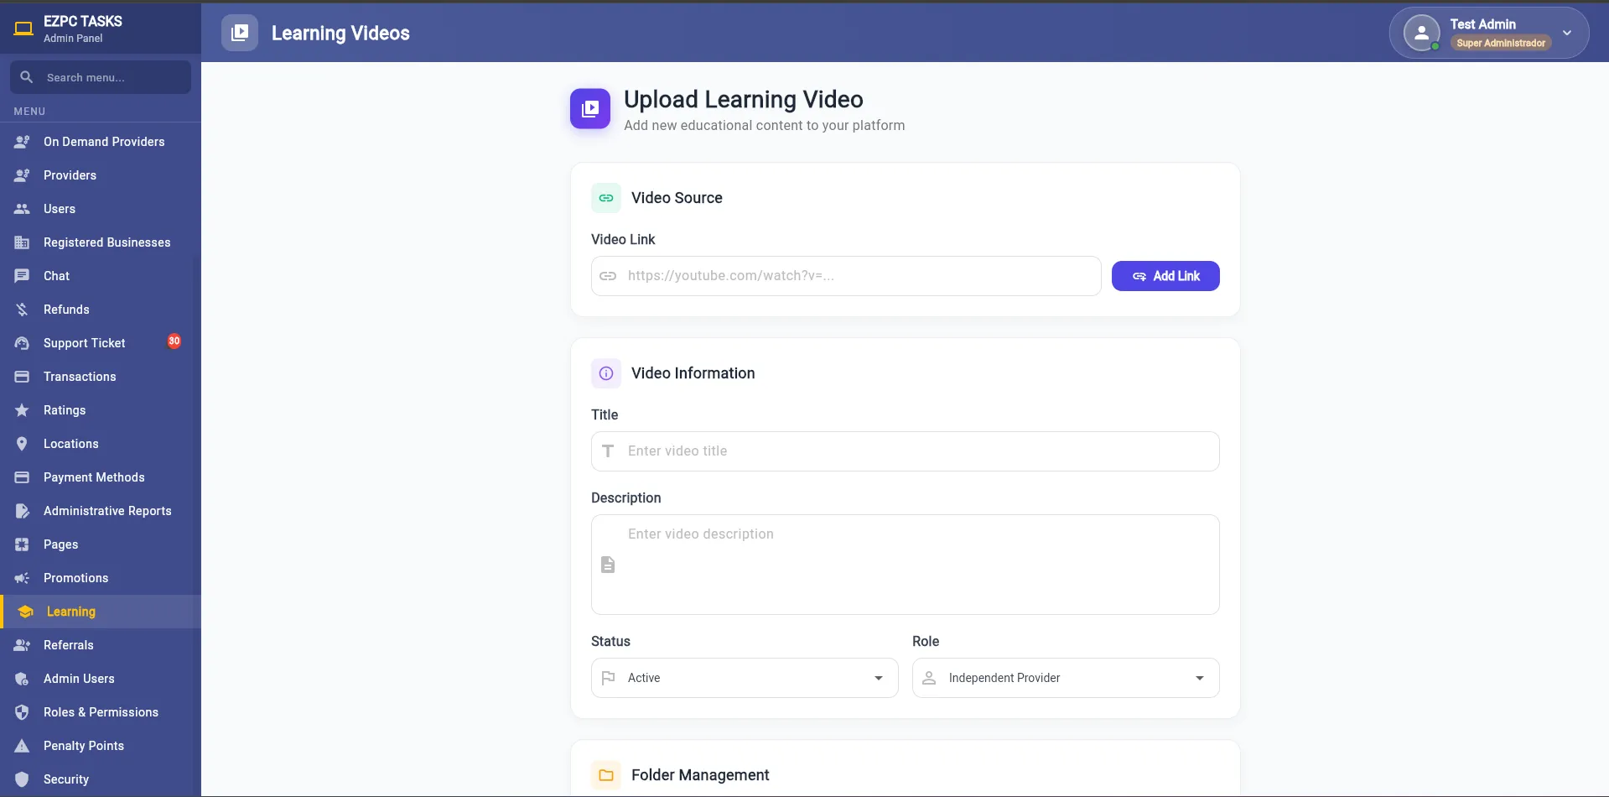The width and height of the screenshot is (1609, 797).
Task: Click the Chat bubble icon in sidebar
Action: [x=22, y=276]
